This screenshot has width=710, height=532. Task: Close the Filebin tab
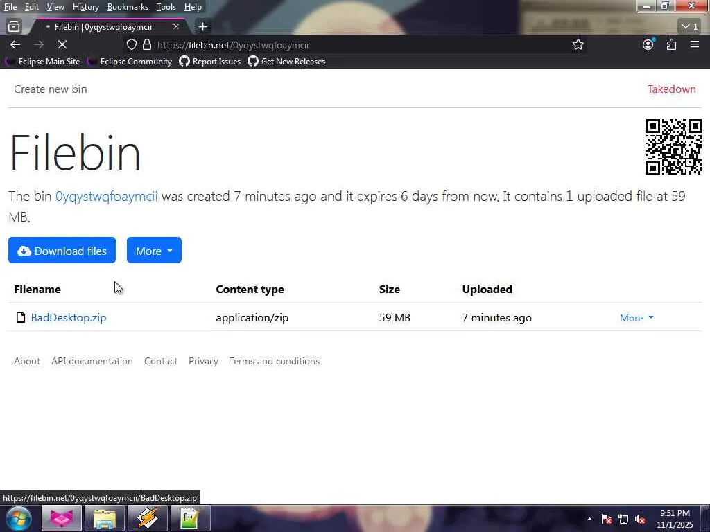pos(176,27)
